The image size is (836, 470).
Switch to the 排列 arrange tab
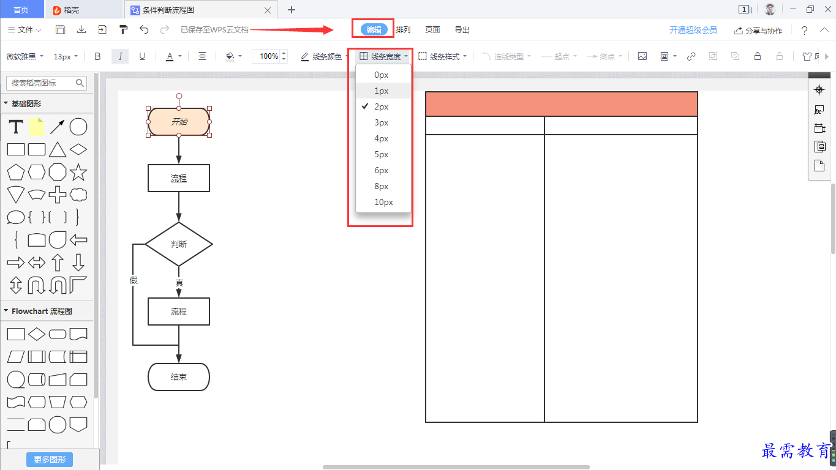[x=403, y=30]
